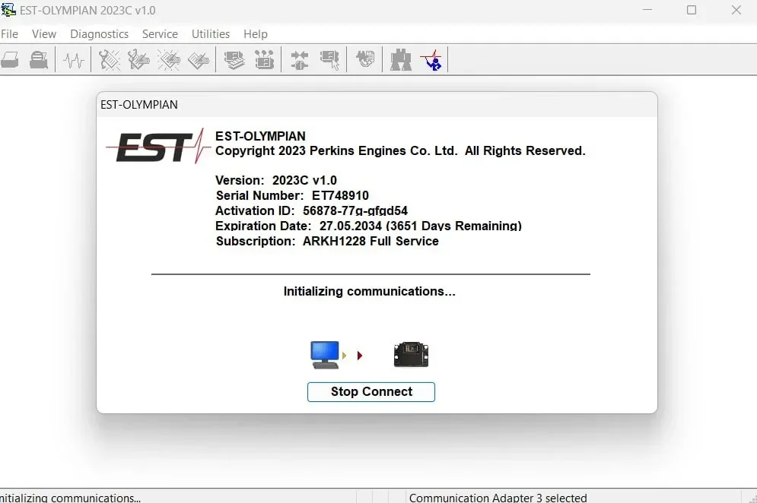The height and width of the screenshot is (503, 757).
Task: Click the Connect/Disconnect arrows icon
Action: tap(300, 60)
